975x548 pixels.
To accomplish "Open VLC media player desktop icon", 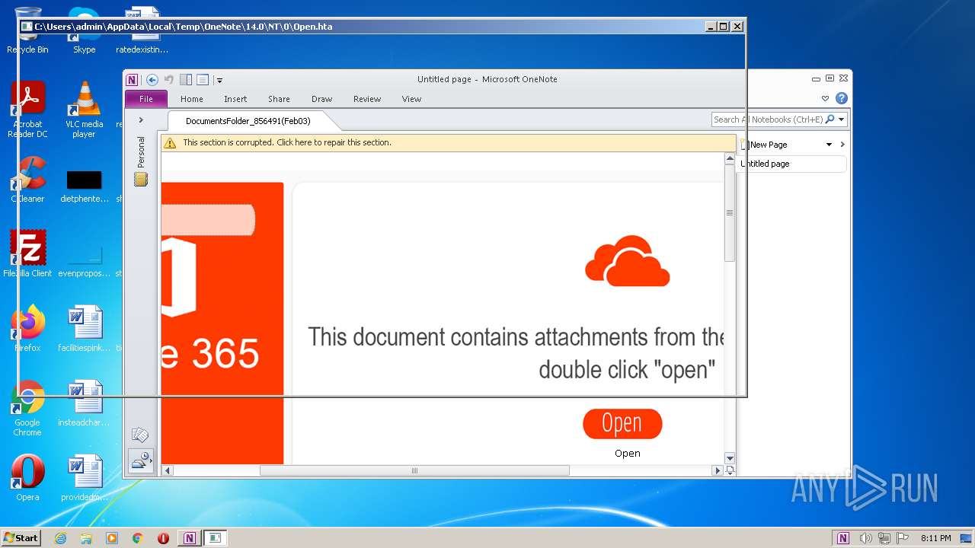I will [x=84, y=110].
